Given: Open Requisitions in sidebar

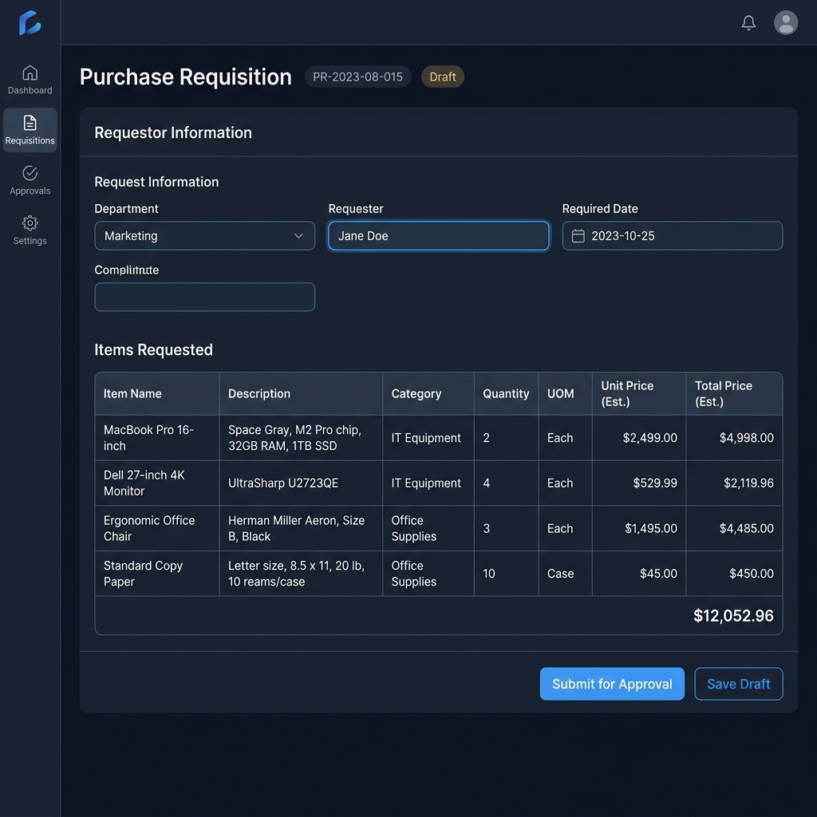Looking at the screenshot, I should pos(30,130).
